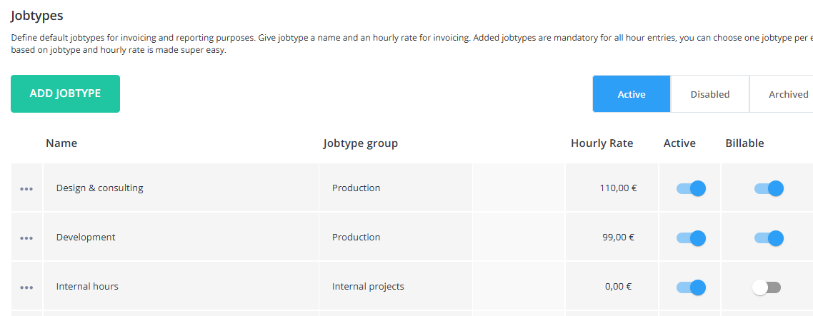Open three-dot menu for Development row

point(26,238)
